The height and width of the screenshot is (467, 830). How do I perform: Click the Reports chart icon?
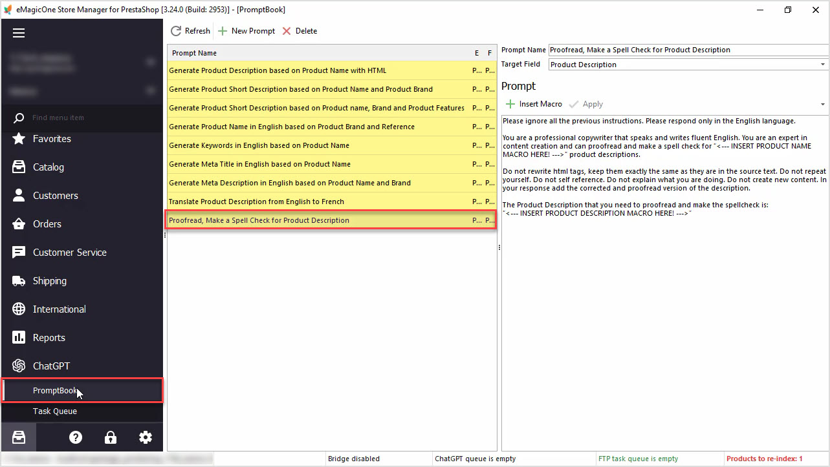point(19,338)
